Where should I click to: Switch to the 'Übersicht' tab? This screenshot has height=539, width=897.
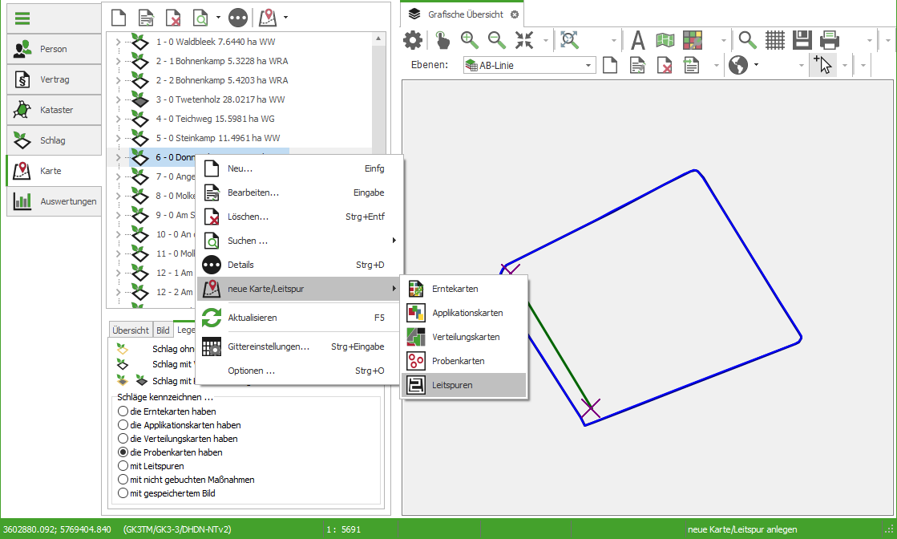tap(130, 330)
